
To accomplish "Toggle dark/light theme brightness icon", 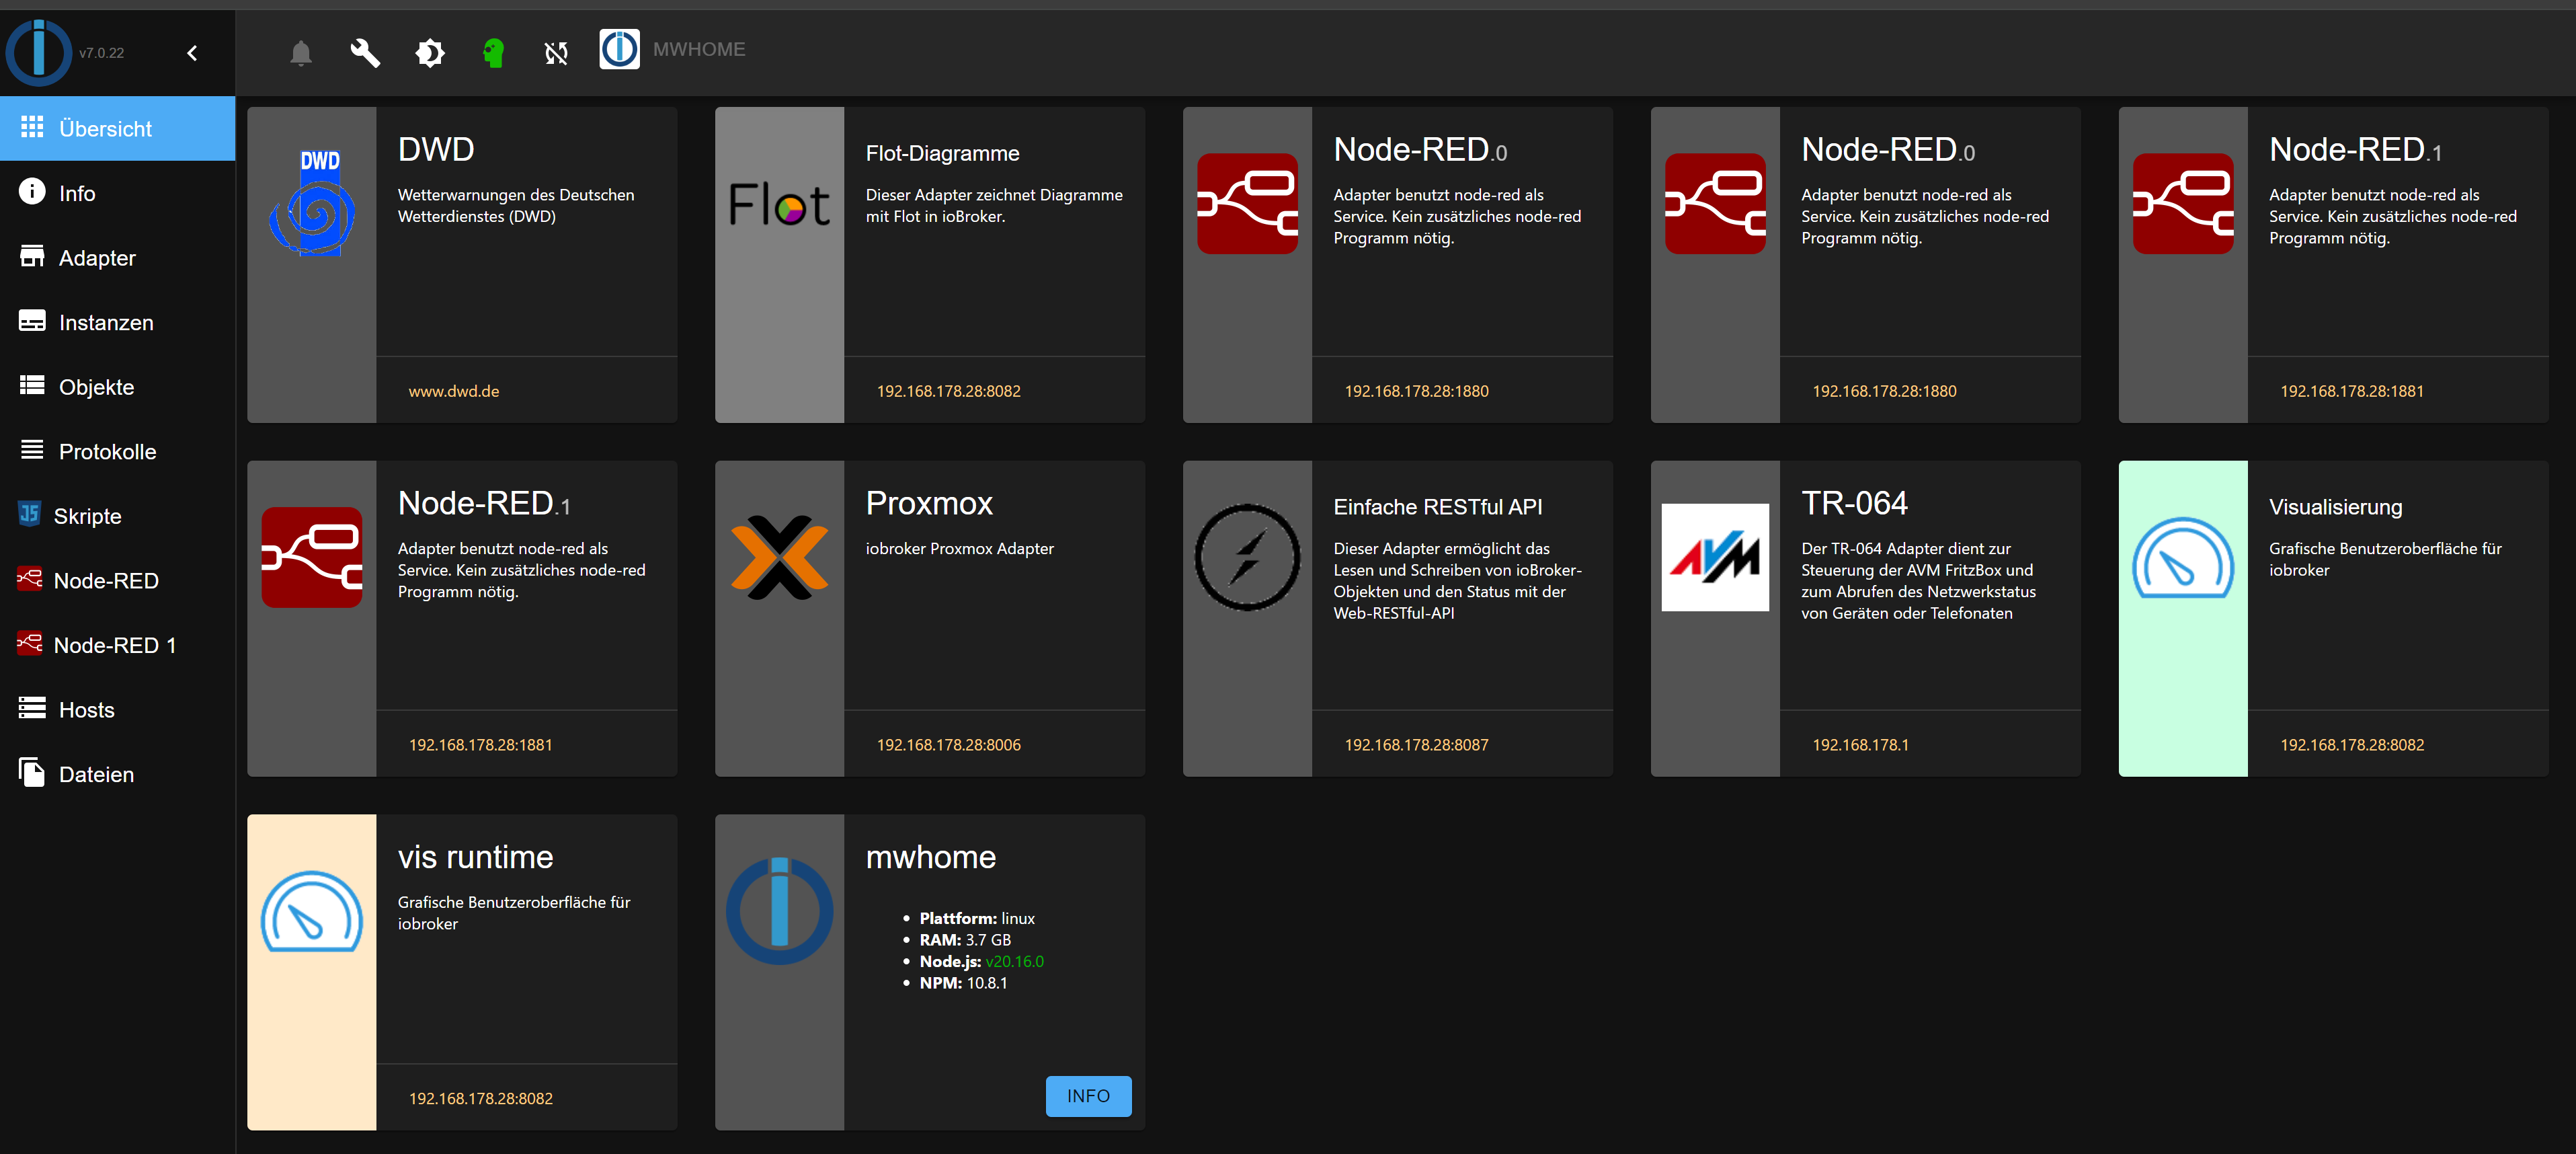I will (x=429, y=52).
